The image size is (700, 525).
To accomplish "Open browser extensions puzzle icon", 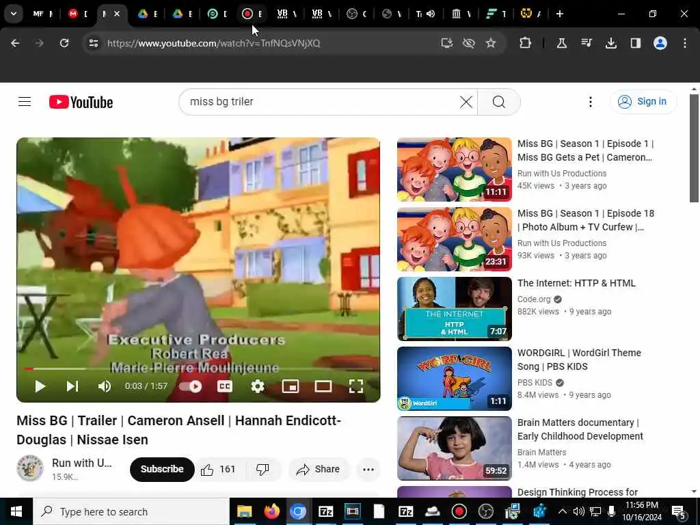I will coord(526,43).
